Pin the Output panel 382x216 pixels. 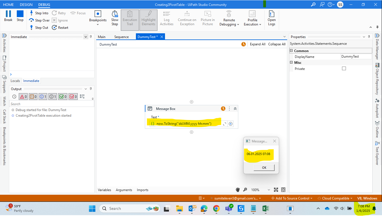91,89
